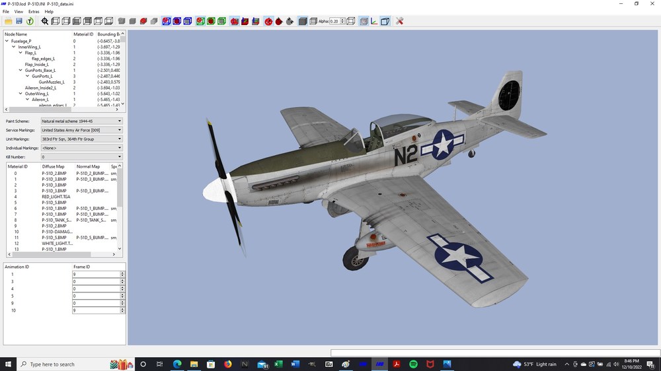Increment Frame ID for Animation 1
661x371 pixels.
(122, 273)
